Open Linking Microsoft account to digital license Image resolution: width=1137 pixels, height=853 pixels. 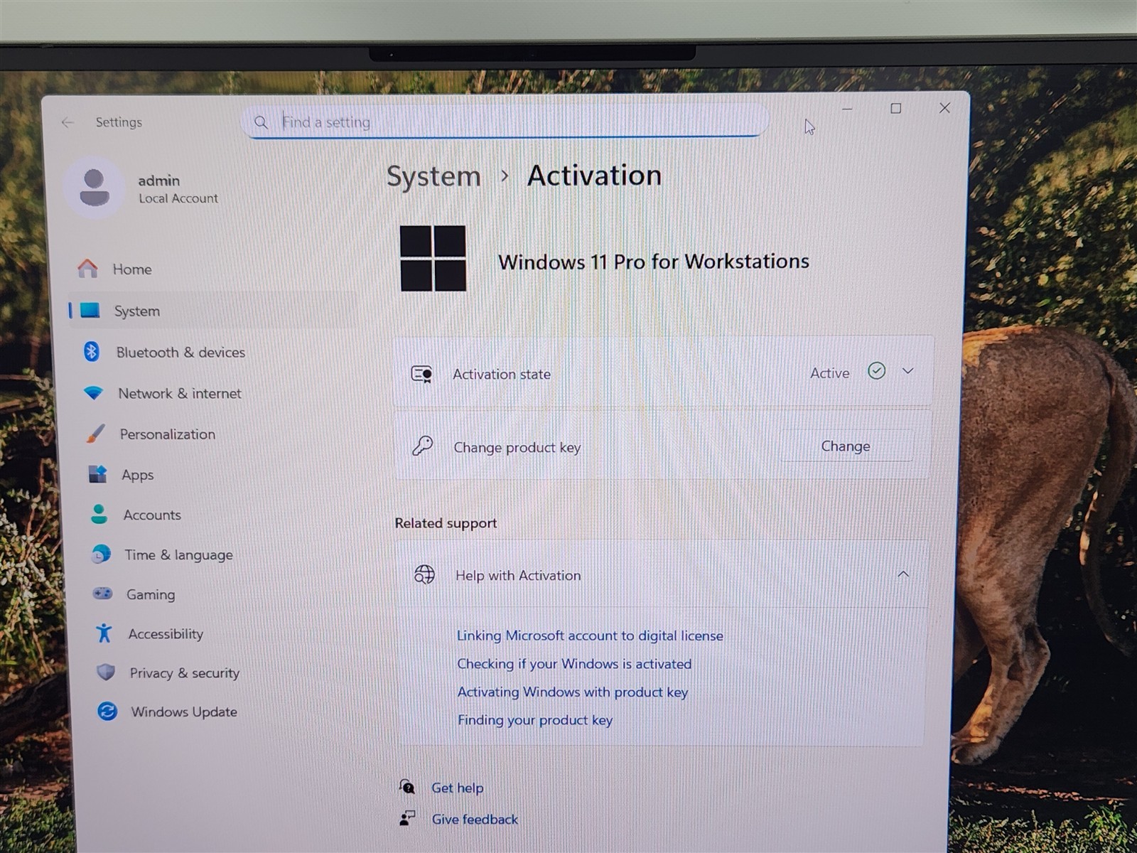tap(590, 635)
